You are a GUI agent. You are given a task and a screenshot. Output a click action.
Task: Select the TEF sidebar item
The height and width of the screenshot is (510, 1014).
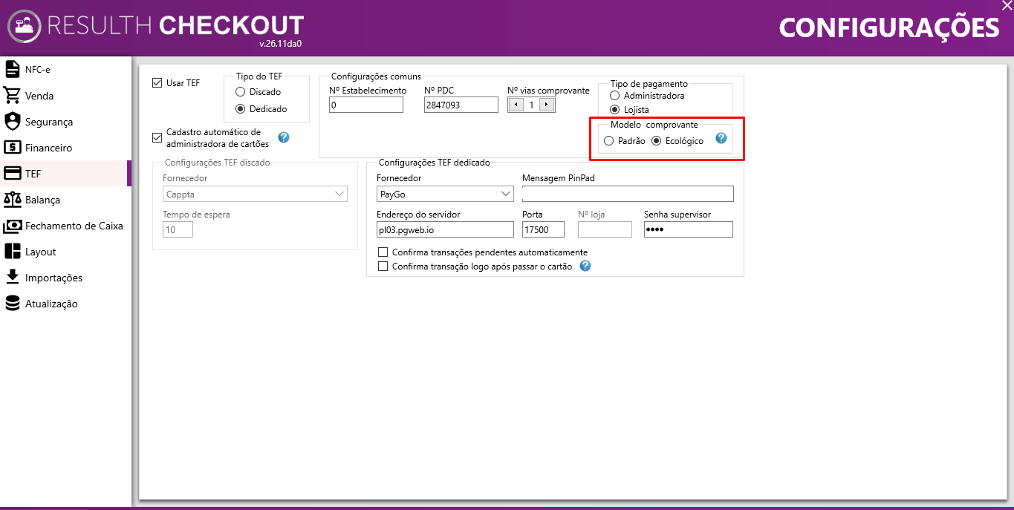65,174
